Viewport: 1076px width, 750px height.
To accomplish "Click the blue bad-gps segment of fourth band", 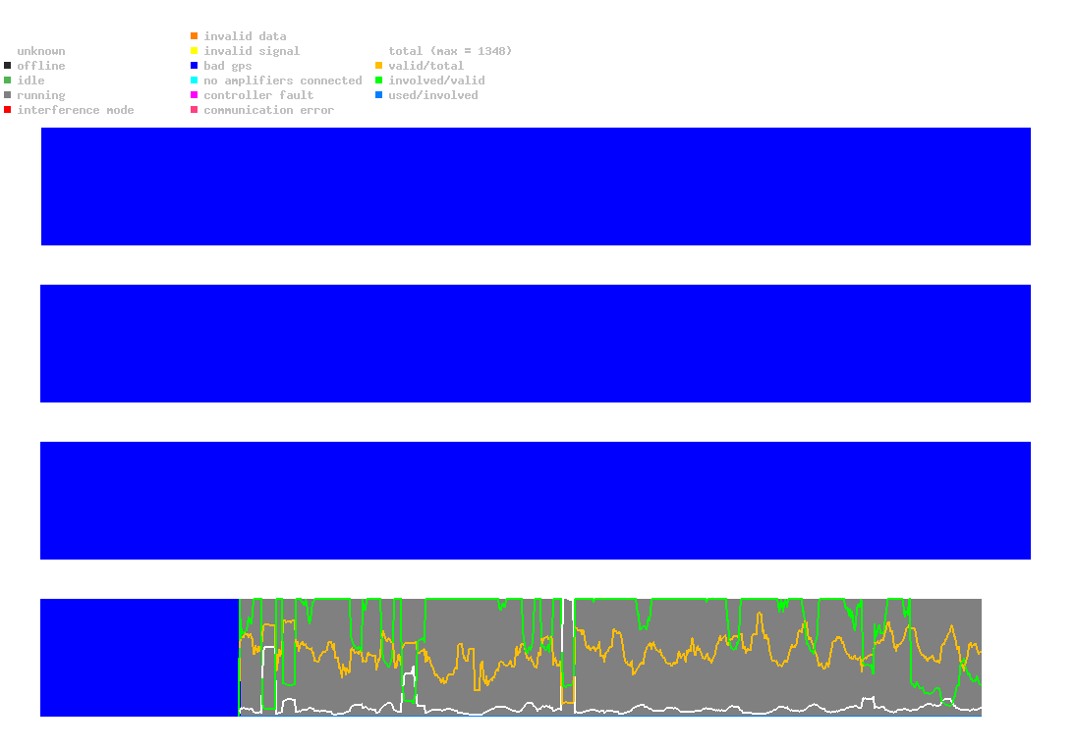I will (x=140, y=658).
